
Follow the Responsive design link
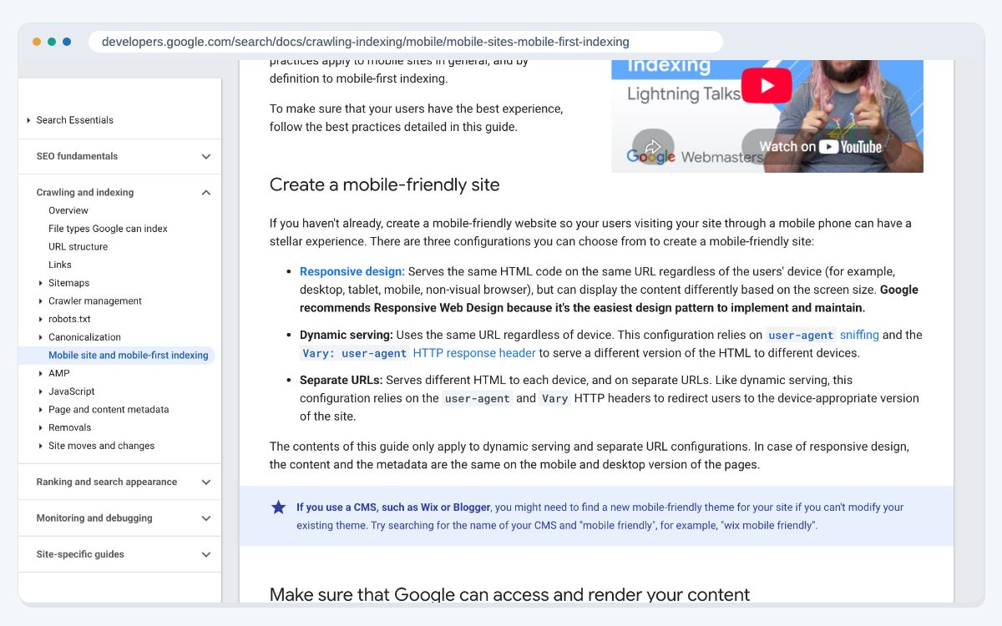click(x=352, y=271)
